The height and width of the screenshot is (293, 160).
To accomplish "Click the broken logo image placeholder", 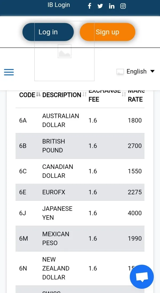I will click(65, 51).
